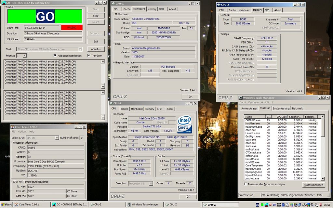Toggle the Tray Icon checkbox in ORTHOS
Viewport: 333px width, 208px height.
pyautogui.click(x=89, y=55)
